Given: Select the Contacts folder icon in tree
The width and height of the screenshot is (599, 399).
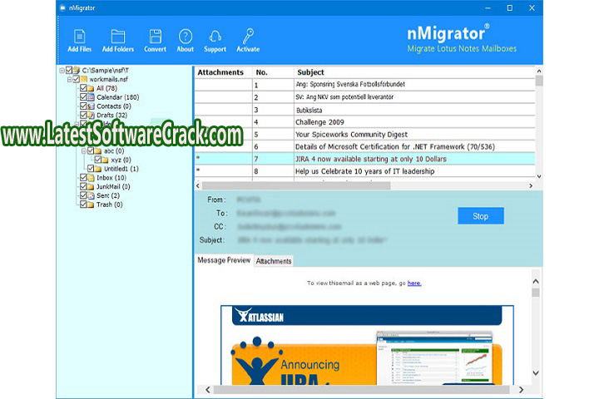Looking at the screenshot, I should [92, 106].
